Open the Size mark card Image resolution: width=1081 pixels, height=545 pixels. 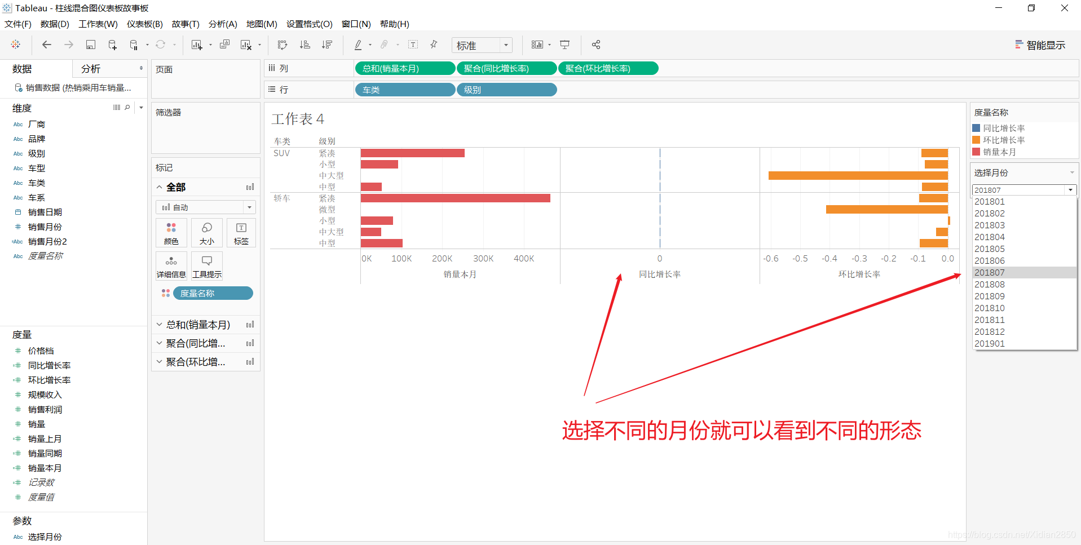(x=207, y=233)
